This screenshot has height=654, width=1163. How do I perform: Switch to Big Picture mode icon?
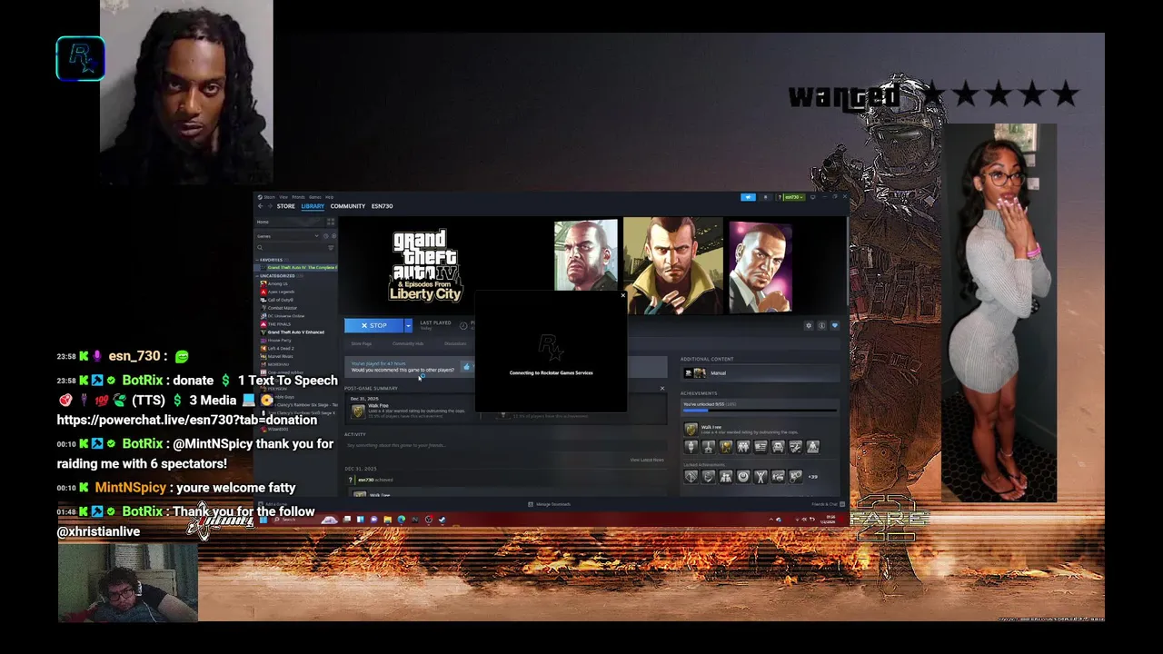pyautogui.click(x=812, y=197)
